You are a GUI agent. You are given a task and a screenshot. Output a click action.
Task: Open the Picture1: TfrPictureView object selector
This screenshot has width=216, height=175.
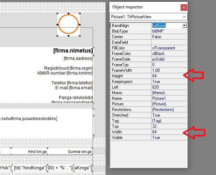149,17
